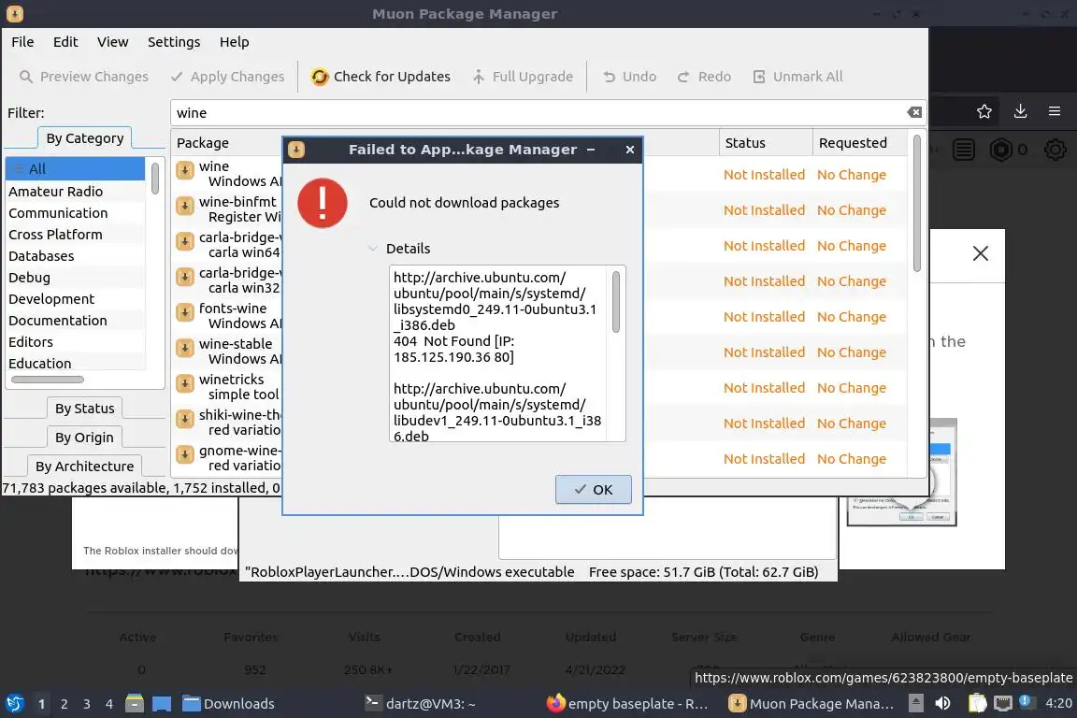Switch to the By Architecture tab
The height and width of the screenshot is (718, 1077).
[84, 466]
